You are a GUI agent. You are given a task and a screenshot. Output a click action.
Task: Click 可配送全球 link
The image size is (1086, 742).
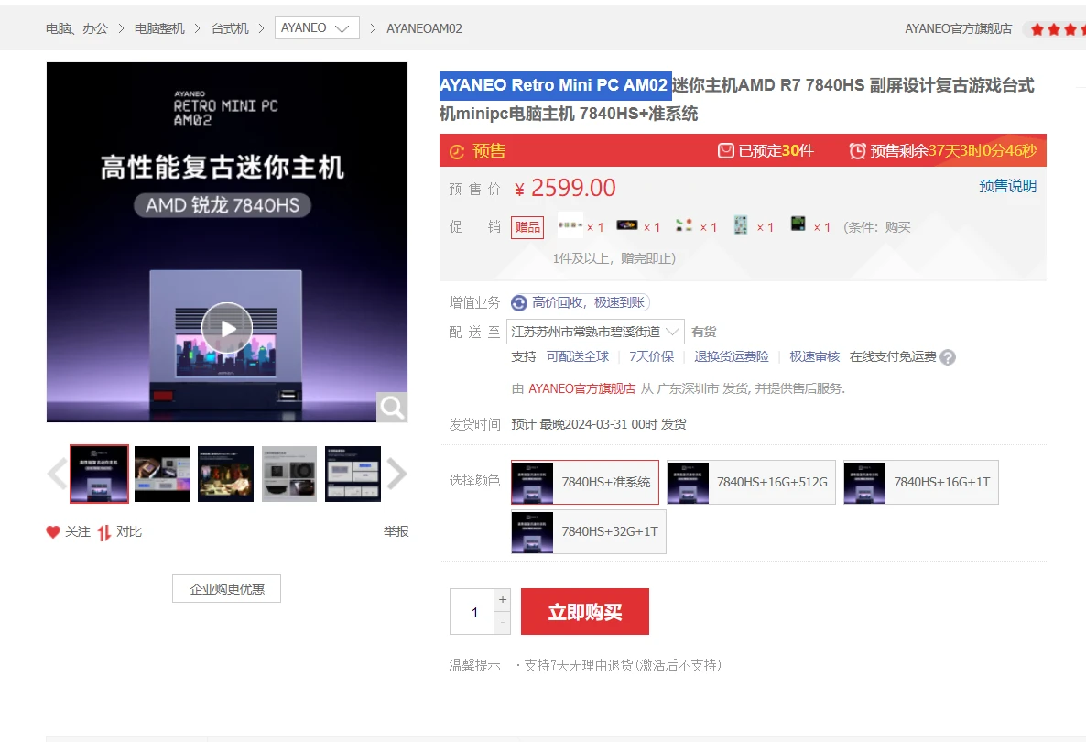(x=578, y=356)
